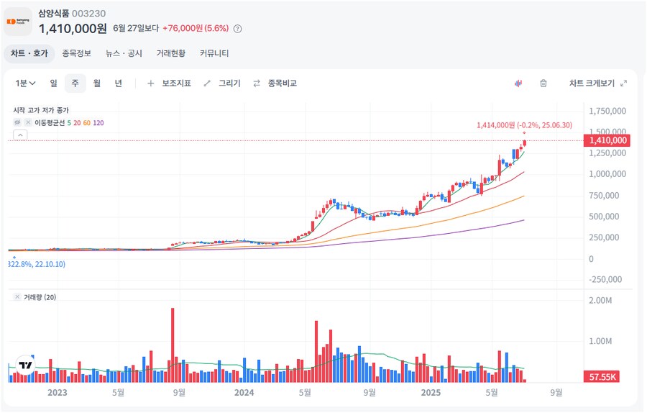The width and height of the screenshot is (647, 413).
Task: Open the 뉴스 · 공시 tab
Action: coord(124,54)
